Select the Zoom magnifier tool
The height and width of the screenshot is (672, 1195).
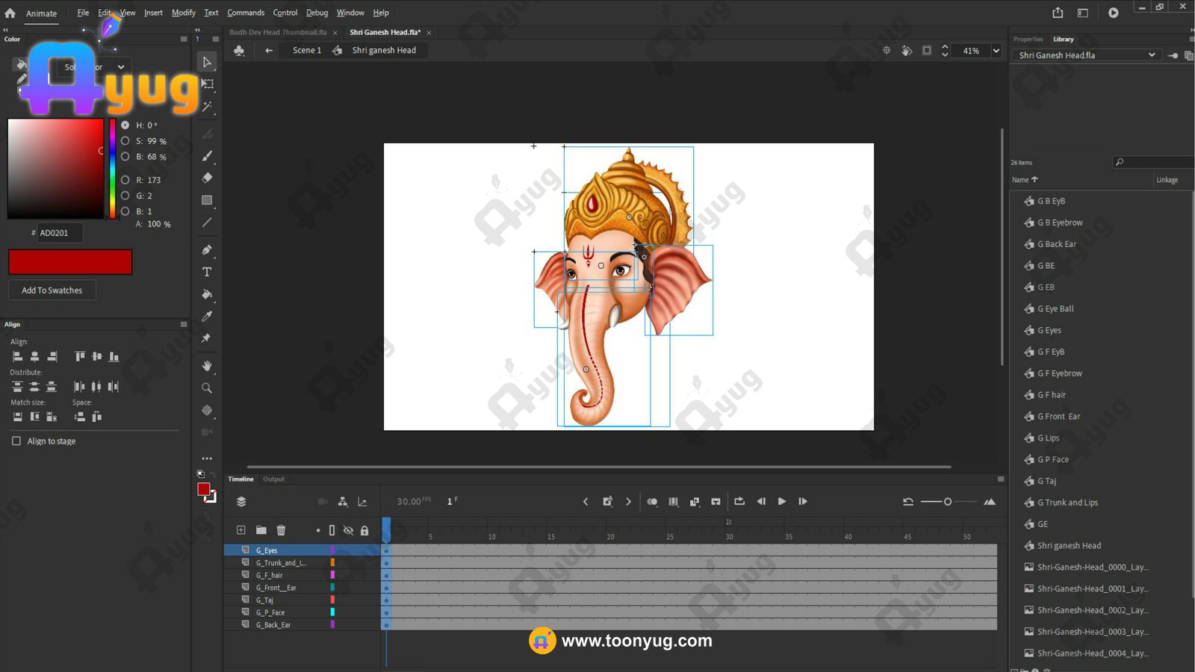click(208, 388)
